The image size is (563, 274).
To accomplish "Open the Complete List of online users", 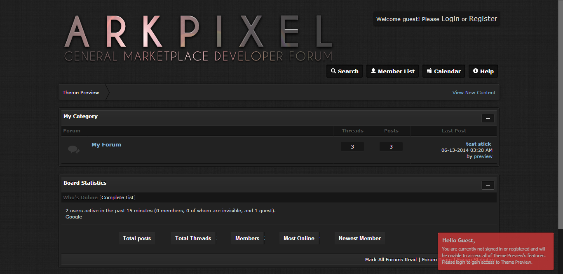I will coord(117,197).
